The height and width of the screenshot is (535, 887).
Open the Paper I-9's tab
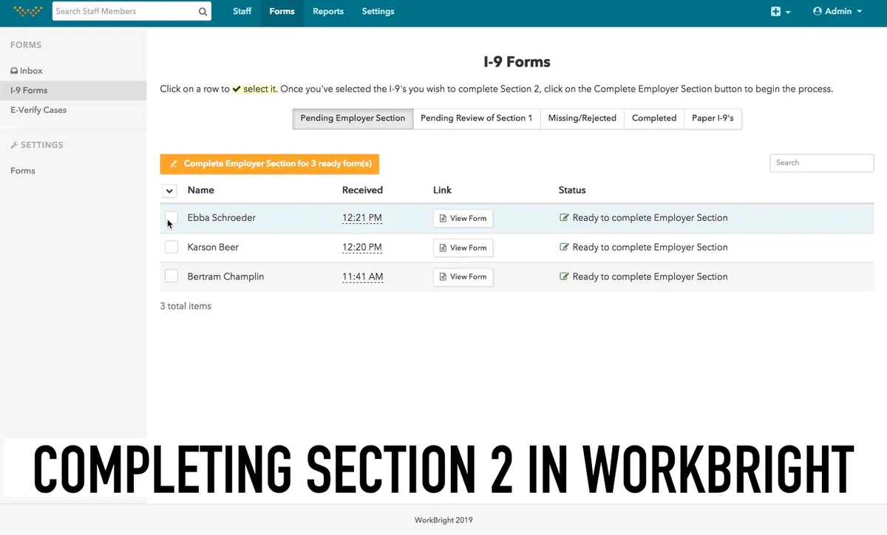tap(713, 118)
